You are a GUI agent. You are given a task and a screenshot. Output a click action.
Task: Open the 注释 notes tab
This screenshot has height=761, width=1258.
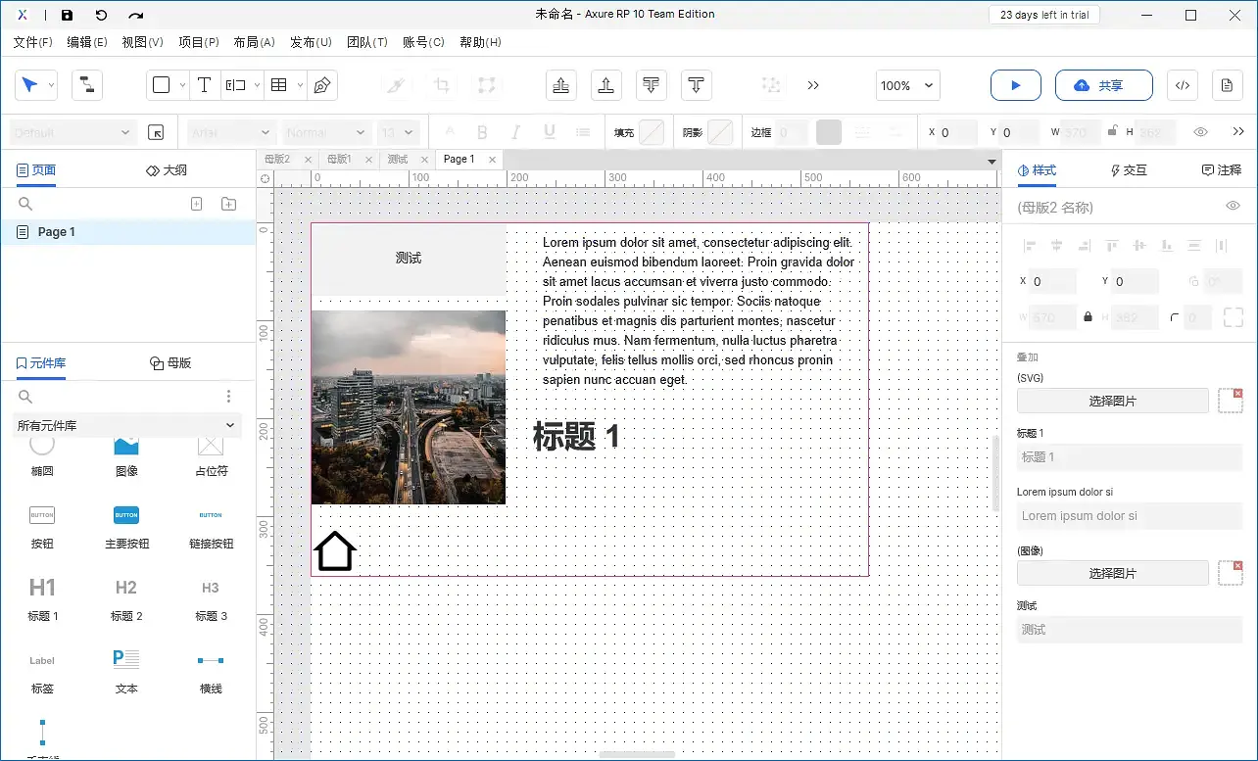click(x=1222, y=170)
